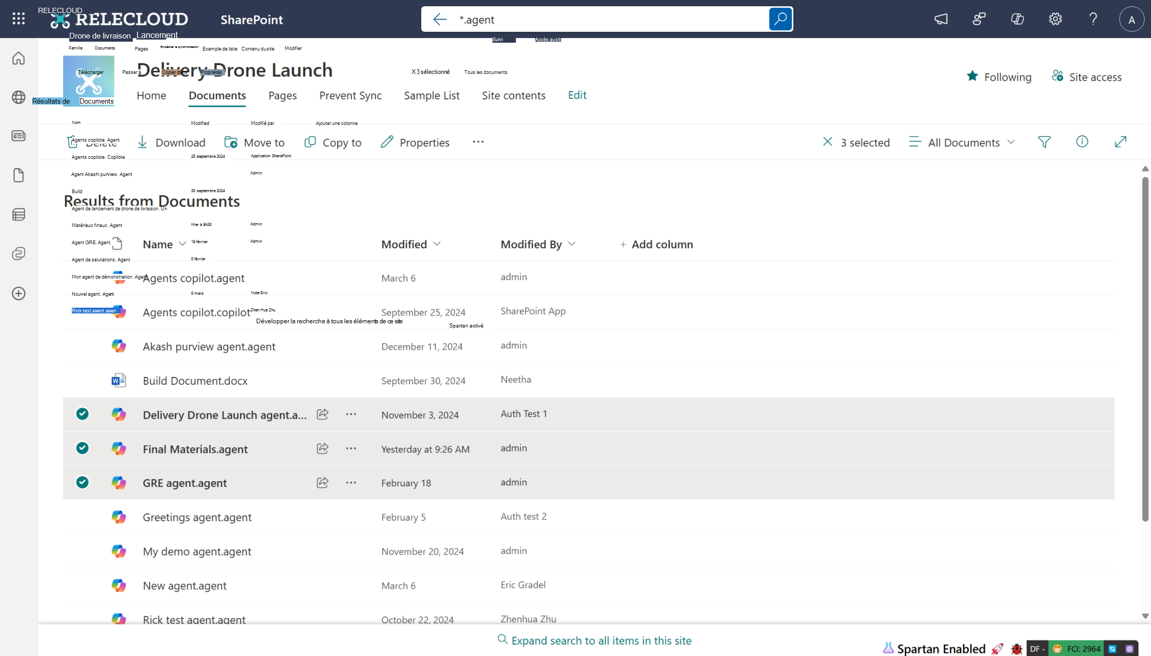
Task: Open the All Documents view dropdown
Action: pyautogui.click(x=963, y=142)
